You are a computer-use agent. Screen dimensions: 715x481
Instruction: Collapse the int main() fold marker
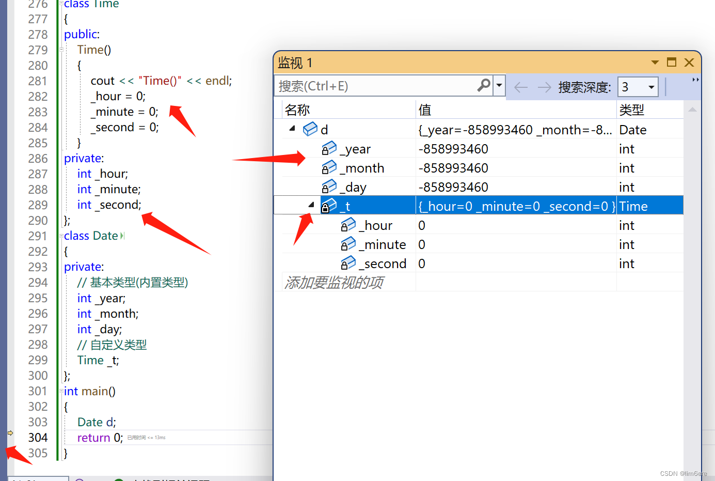click(61, 391)
